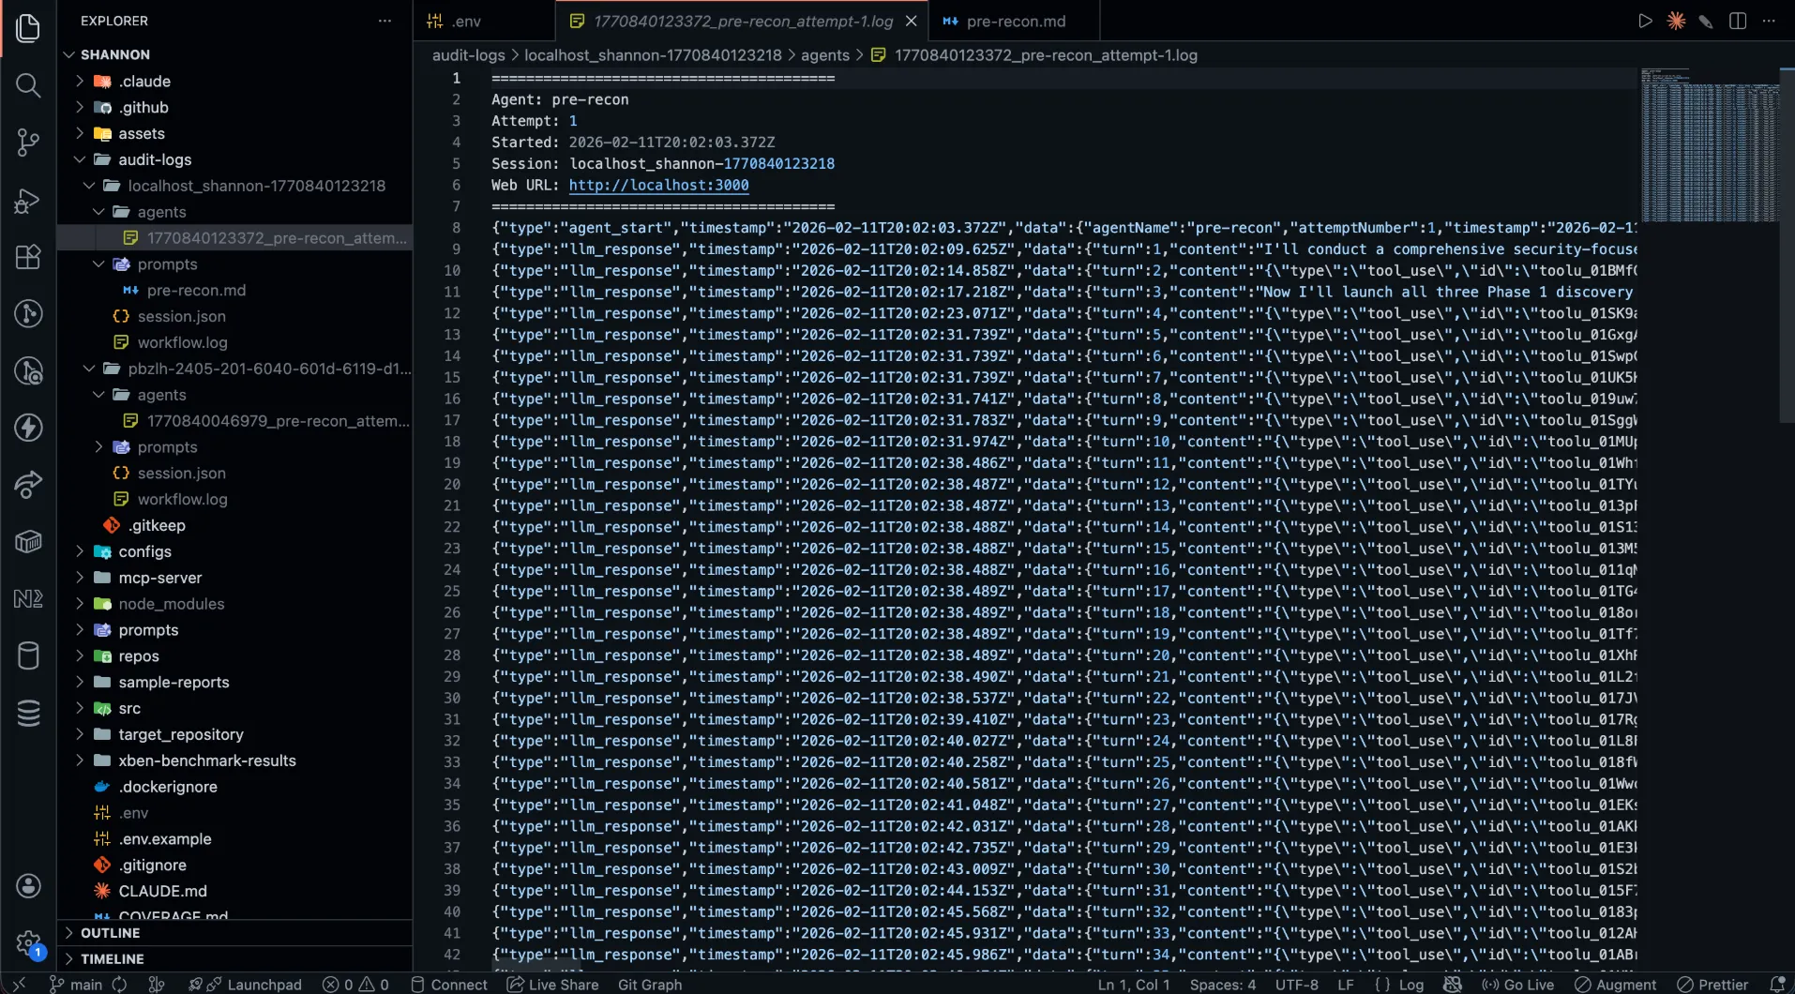Toggle split editor layout

pyautogui.click(x=1738, y=21)
